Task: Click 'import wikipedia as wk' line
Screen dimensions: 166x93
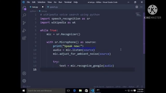Action: coord(58,22)
